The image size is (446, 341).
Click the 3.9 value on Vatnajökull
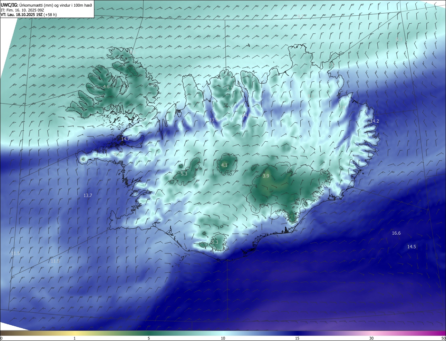click(x=266, y=176)
